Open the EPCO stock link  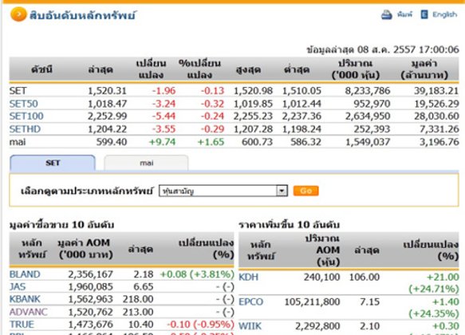[x=251, y=301]
